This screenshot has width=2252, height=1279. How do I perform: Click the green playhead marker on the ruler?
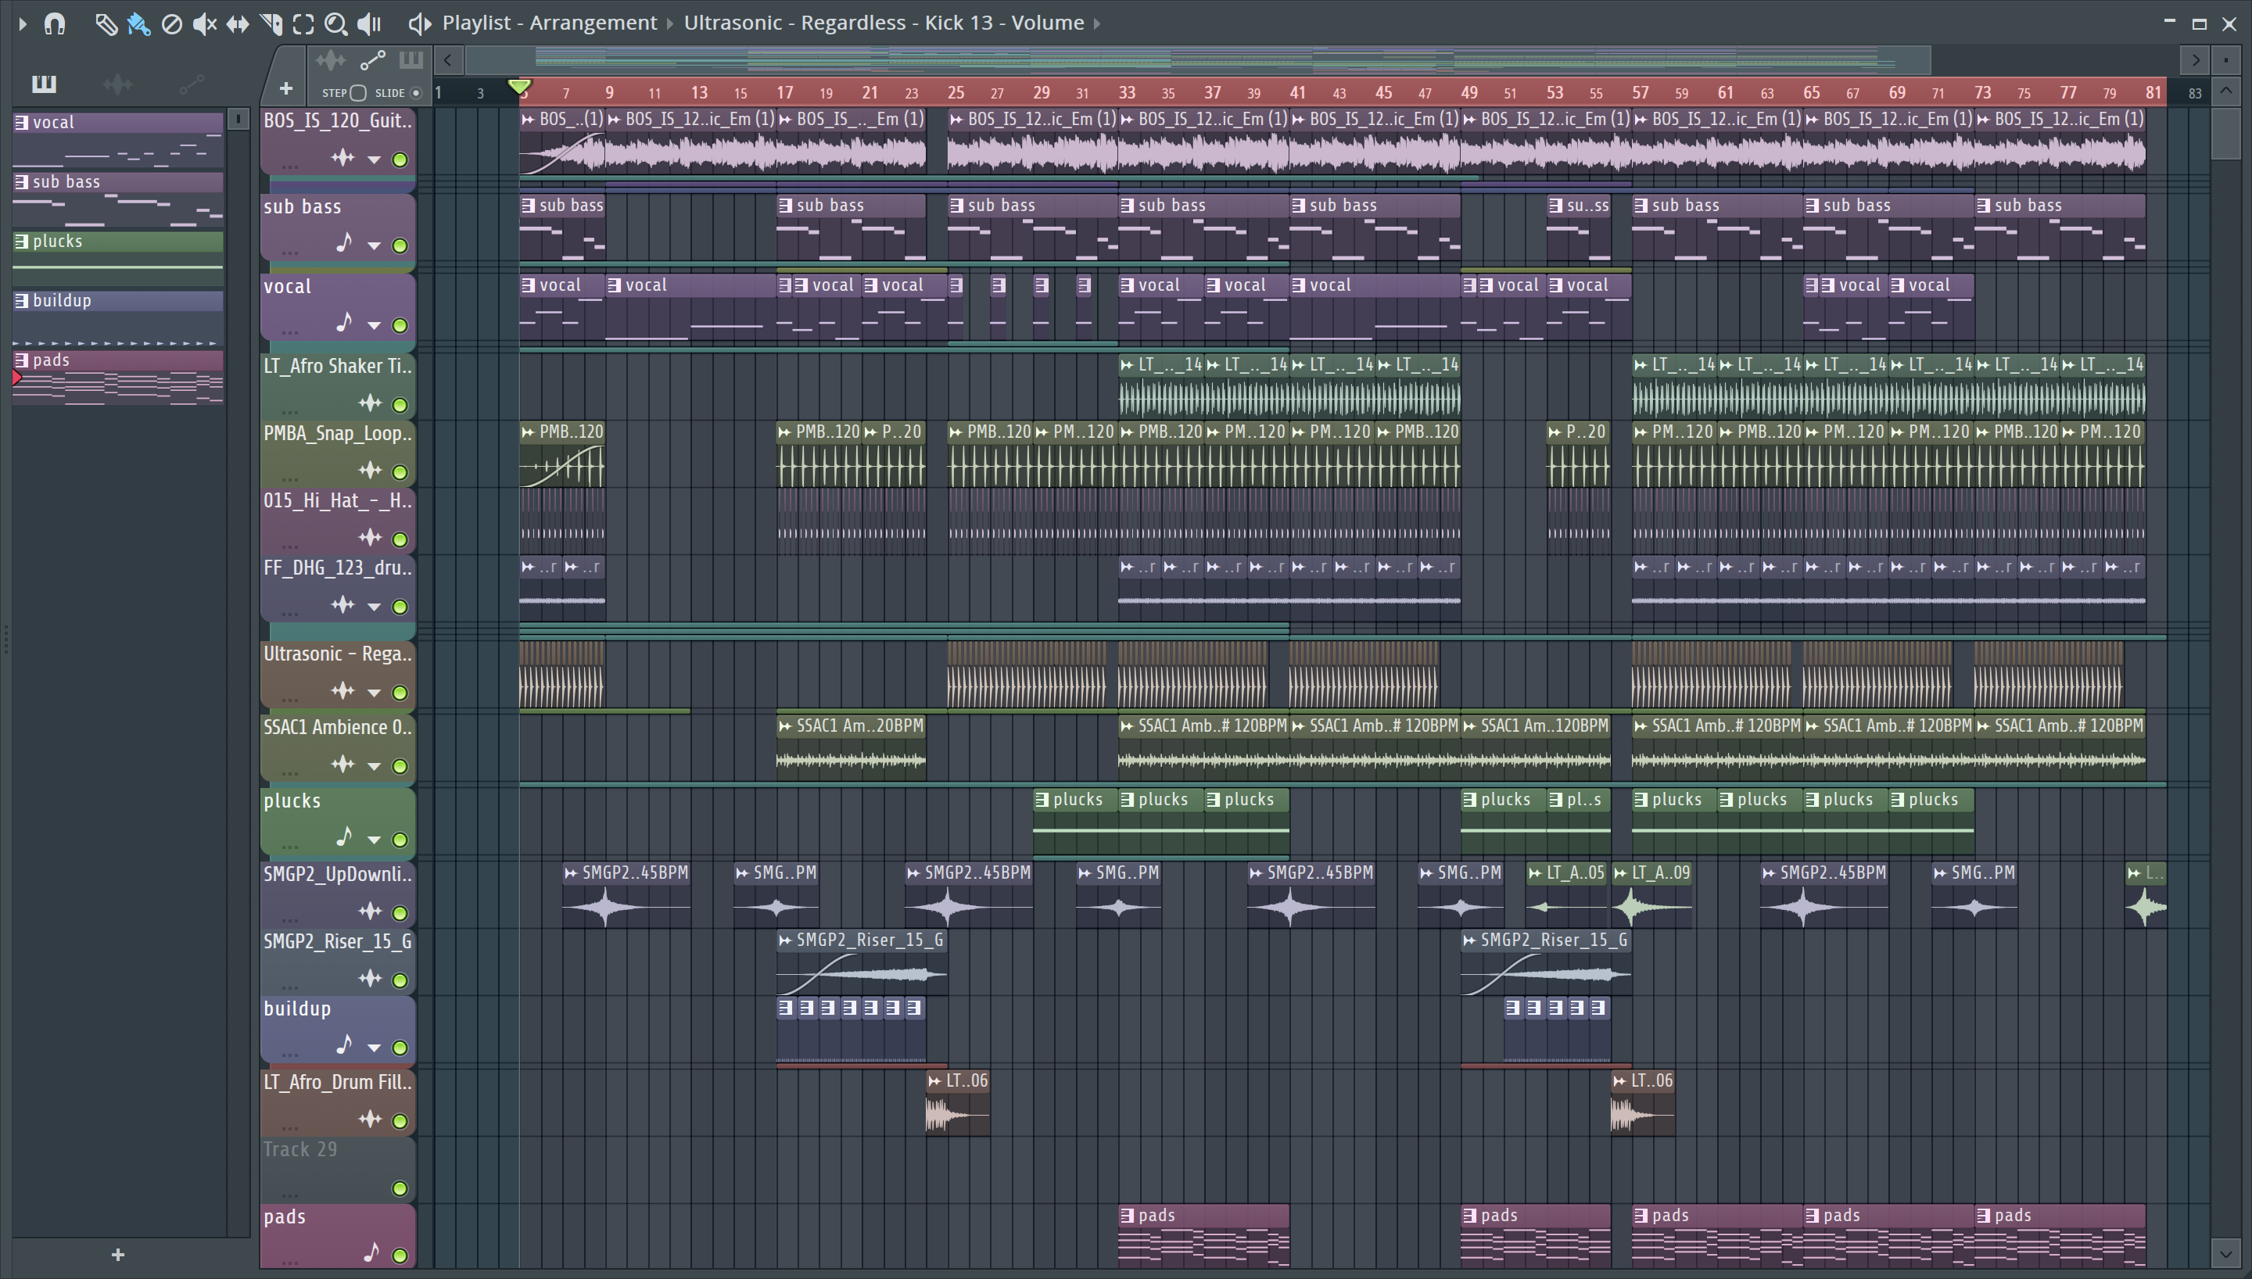pos(519,87)
